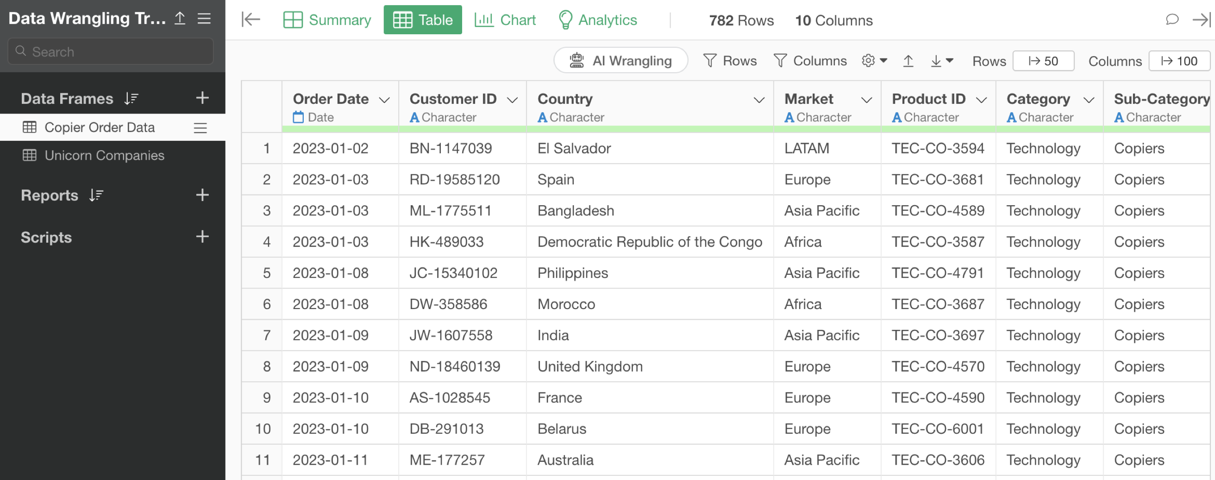1215x480 pixels.
Task: Click the Category Character type icon
Action: [x=1011, y=117]
